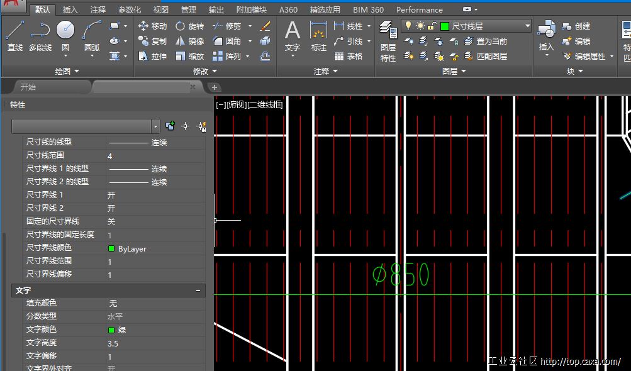Viewport: 631px width, 371px height.
Task: Click the Select Objects crosshair icon in 特性 panel
Action: pyautogui.click(x=185, y=126)
